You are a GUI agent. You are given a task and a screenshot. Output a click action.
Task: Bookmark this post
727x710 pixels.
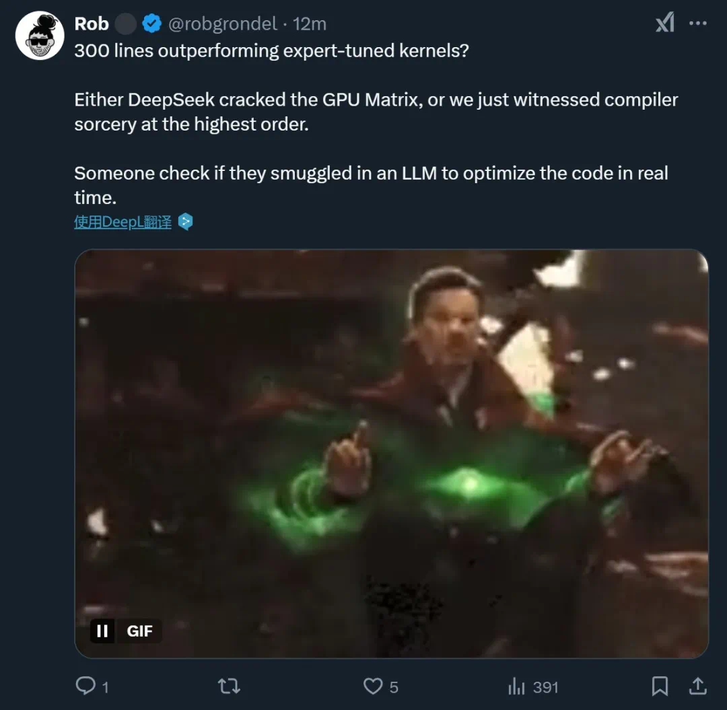coord(660,686)
